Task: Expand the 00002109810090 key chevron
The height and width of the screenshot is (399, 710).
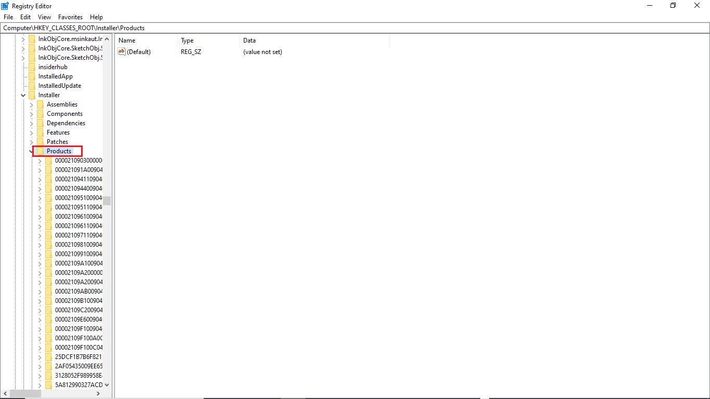Action: pyautogui.click(x=40, y=245)
